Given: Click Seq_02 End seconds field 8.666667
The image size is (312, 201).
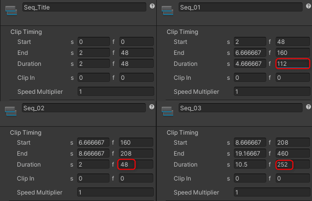Looking at the screenshot, I should coord(93,153).
